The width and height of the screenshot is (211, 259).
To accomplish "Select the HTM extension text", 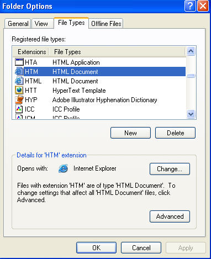I will (x=31, y=72).
